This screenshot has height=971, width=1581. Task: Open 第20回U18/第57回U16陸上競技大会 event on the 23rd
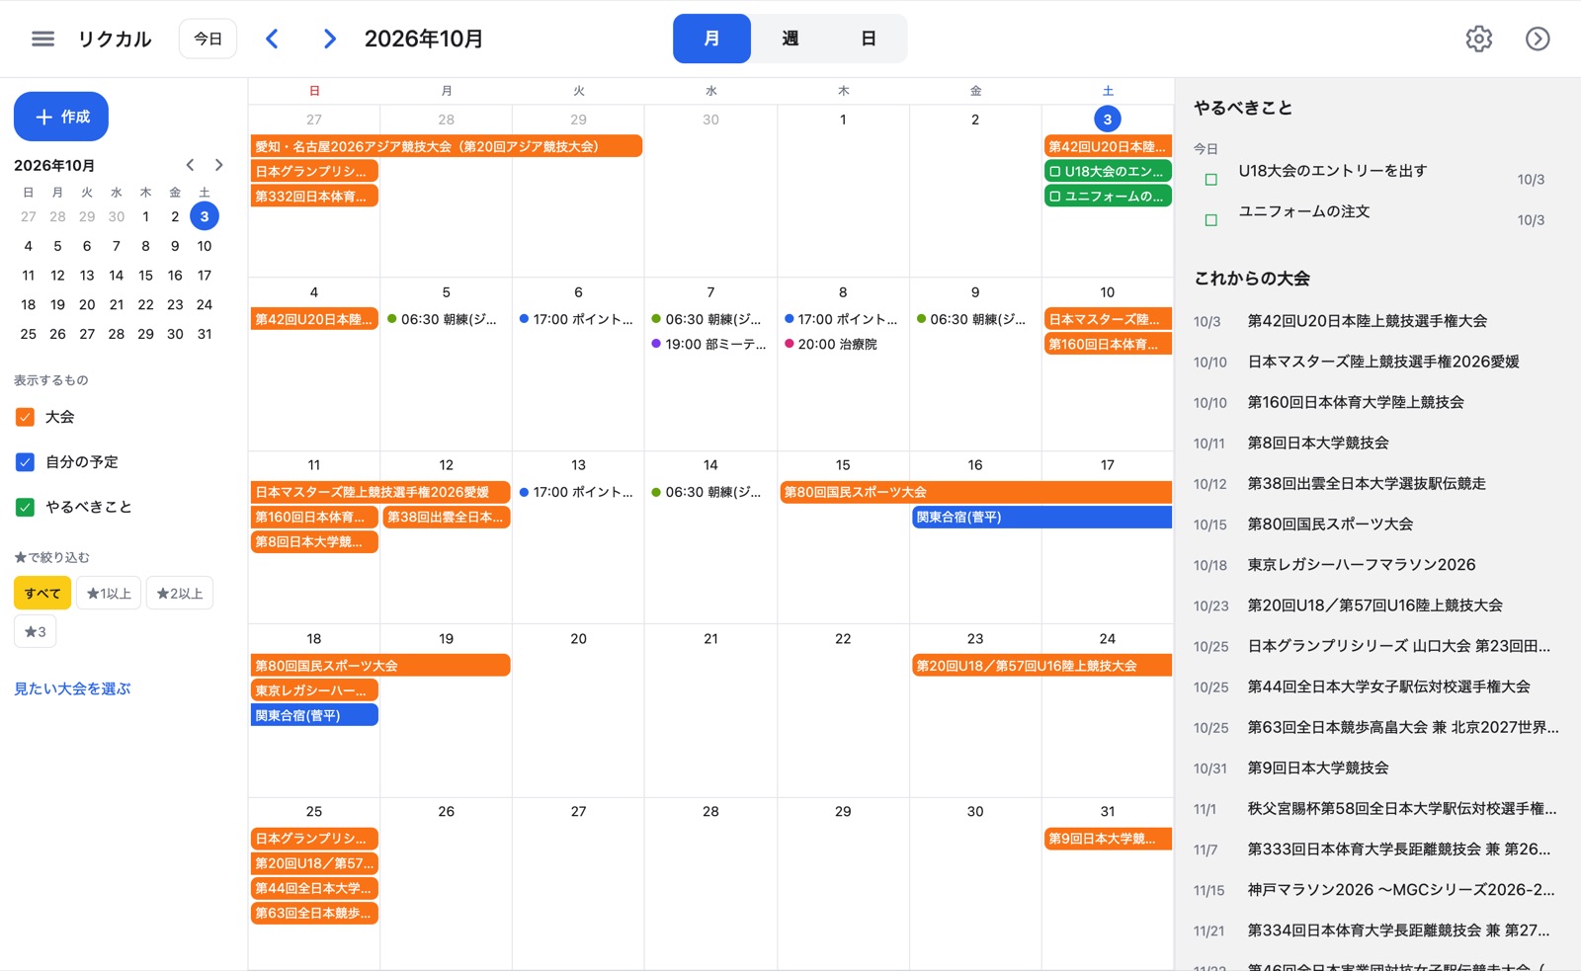click(x=1041, y=666)
